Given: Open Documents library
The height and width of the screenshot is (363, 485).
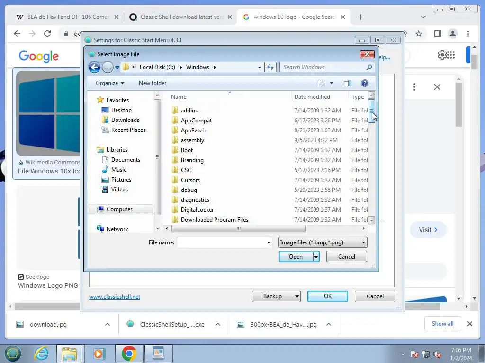Looking at the screenshot, I should coord(126,160).
